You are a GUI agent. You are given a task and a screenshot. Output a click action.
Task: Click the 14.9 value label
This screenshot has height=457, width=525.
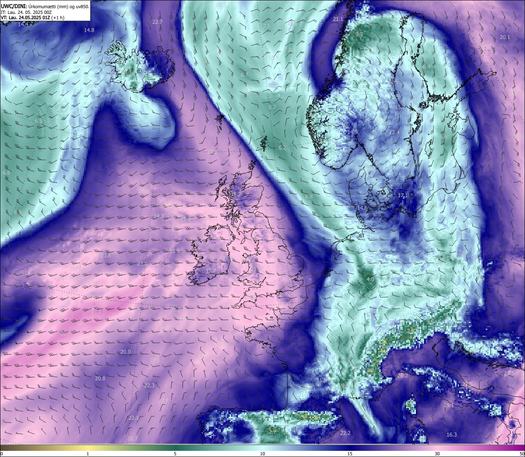[352, 132]
